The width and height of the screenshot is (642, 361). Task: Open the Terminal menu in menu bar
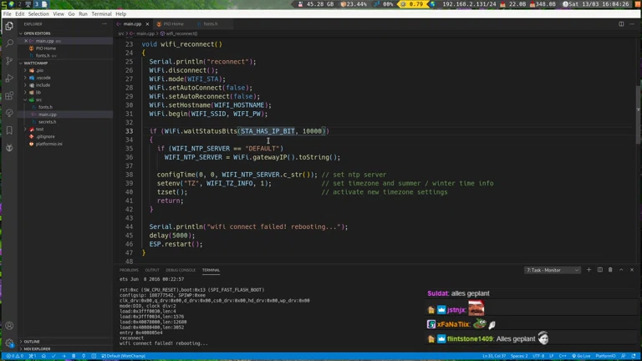101,14
